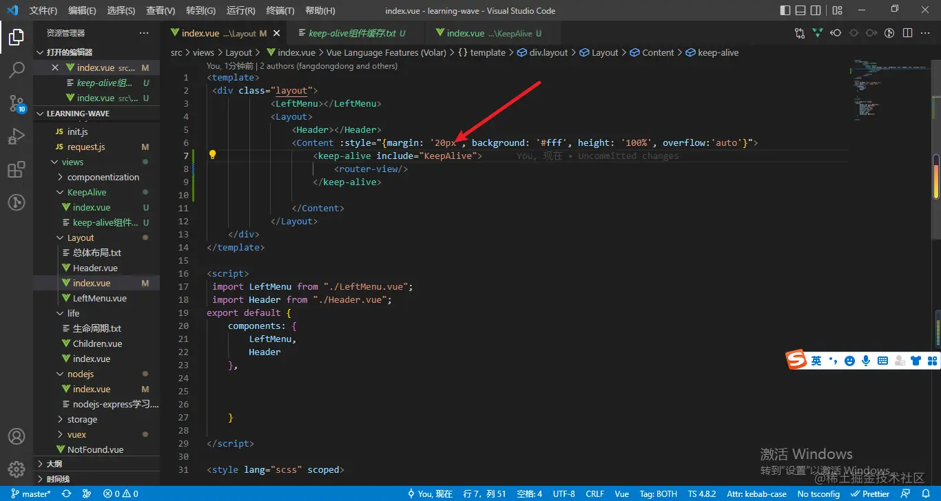Open the Search view in activity bar
The image size is (941, 501).
point(17,70)
